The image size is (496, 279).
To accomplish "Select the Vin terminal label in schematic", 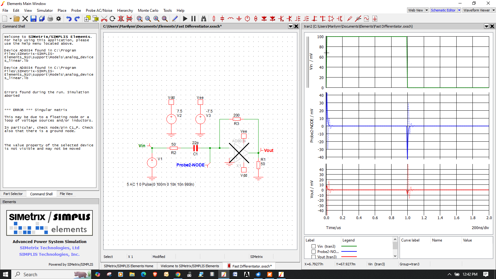I will pyautogui.click(x=142, y=146).
